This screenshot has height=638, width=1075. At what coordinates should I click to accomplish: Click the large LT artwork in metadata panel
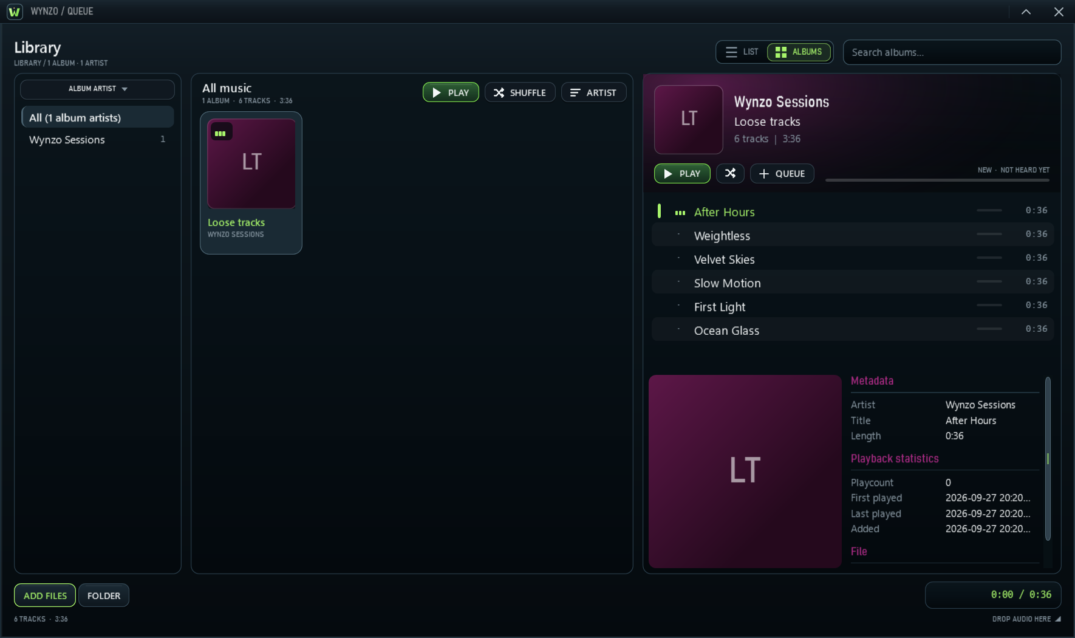(745, 472)
